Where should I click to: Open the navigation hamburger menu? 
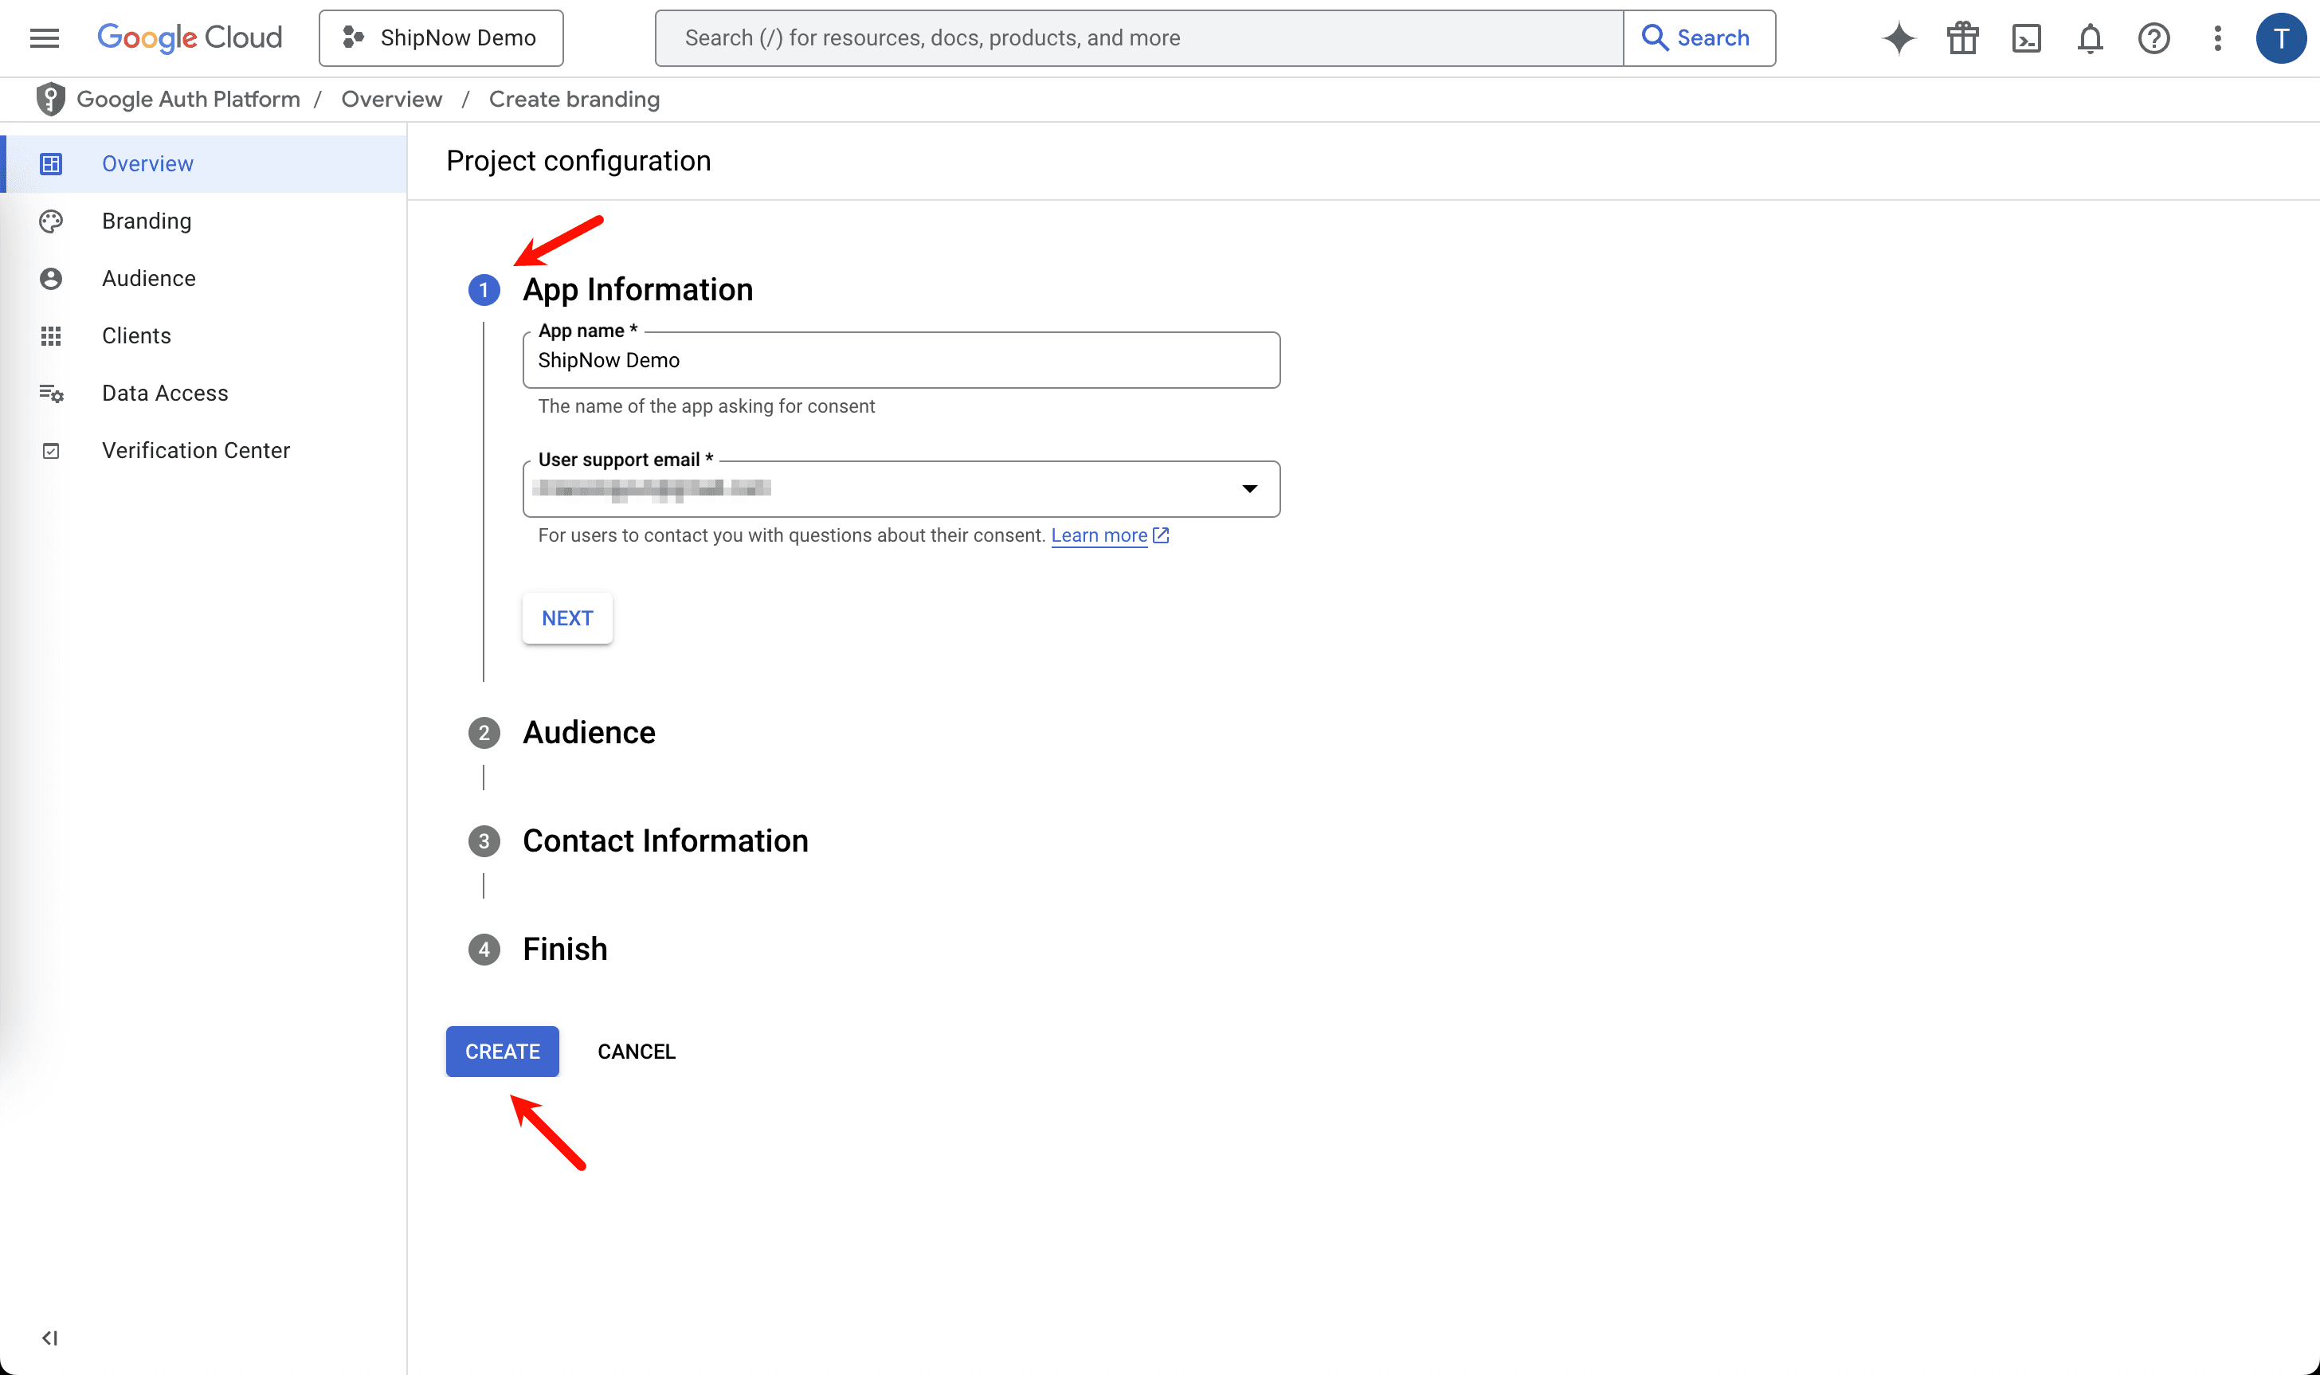(x=44, y=37)
